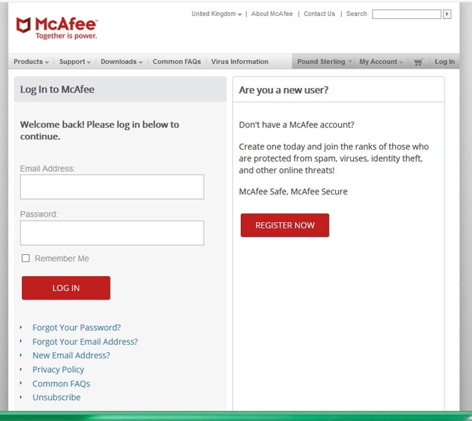The width and height of the screenshot is (472, 421).
Task: Expand the Support menu
Action: [75, 61]
